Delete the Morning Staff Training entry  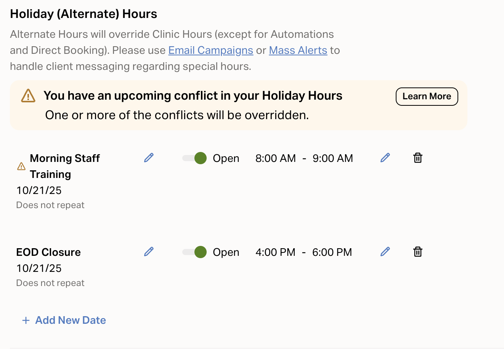(x=418, y=158)
